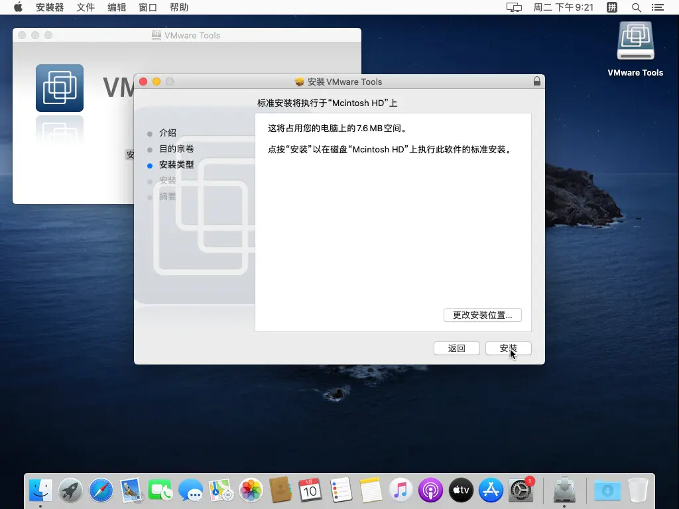Open System Preferences from the Dock
This screenshot has width=679, height=509.
point(521,490)
